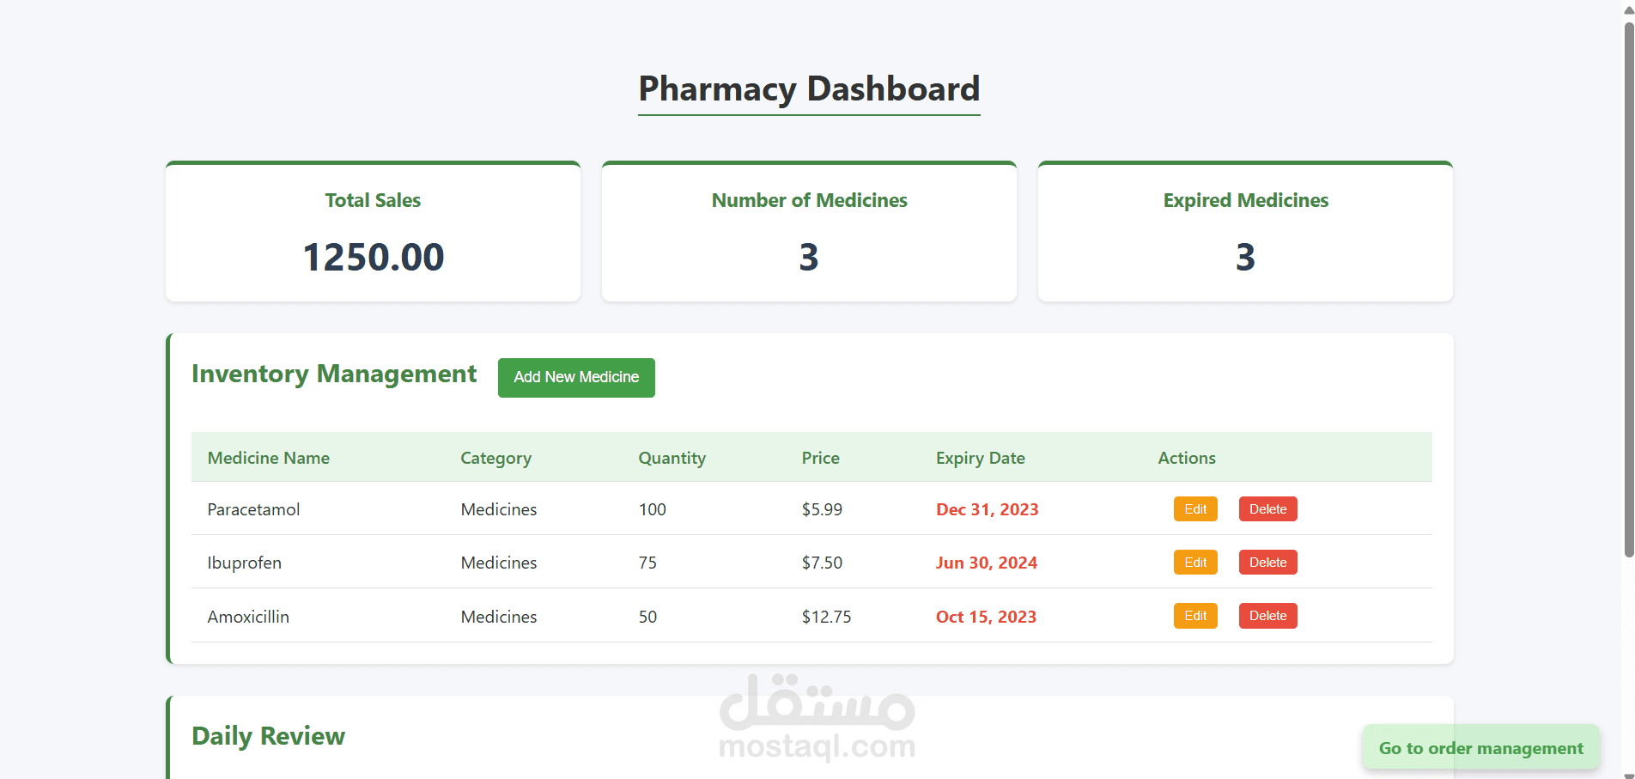Click the Pharmacy Dashboard title

point(809,89)
